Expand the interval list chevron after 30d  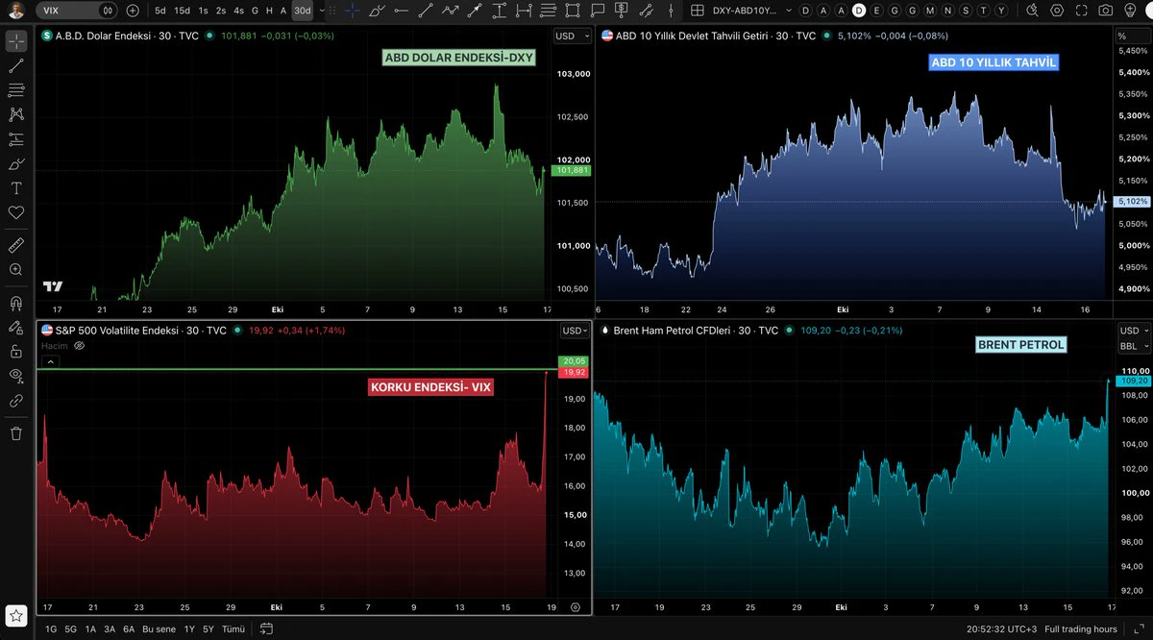tap(322, 11)
